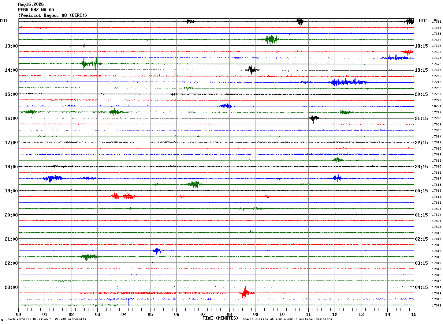The image size is (443, 324).
Task: Click the CDT time zone label
Action: pyautogui.click(x=4, y=21)
